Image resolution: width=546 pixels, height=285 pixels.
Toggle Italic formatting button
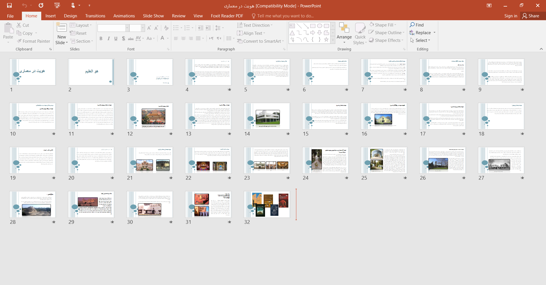[108, 38]
